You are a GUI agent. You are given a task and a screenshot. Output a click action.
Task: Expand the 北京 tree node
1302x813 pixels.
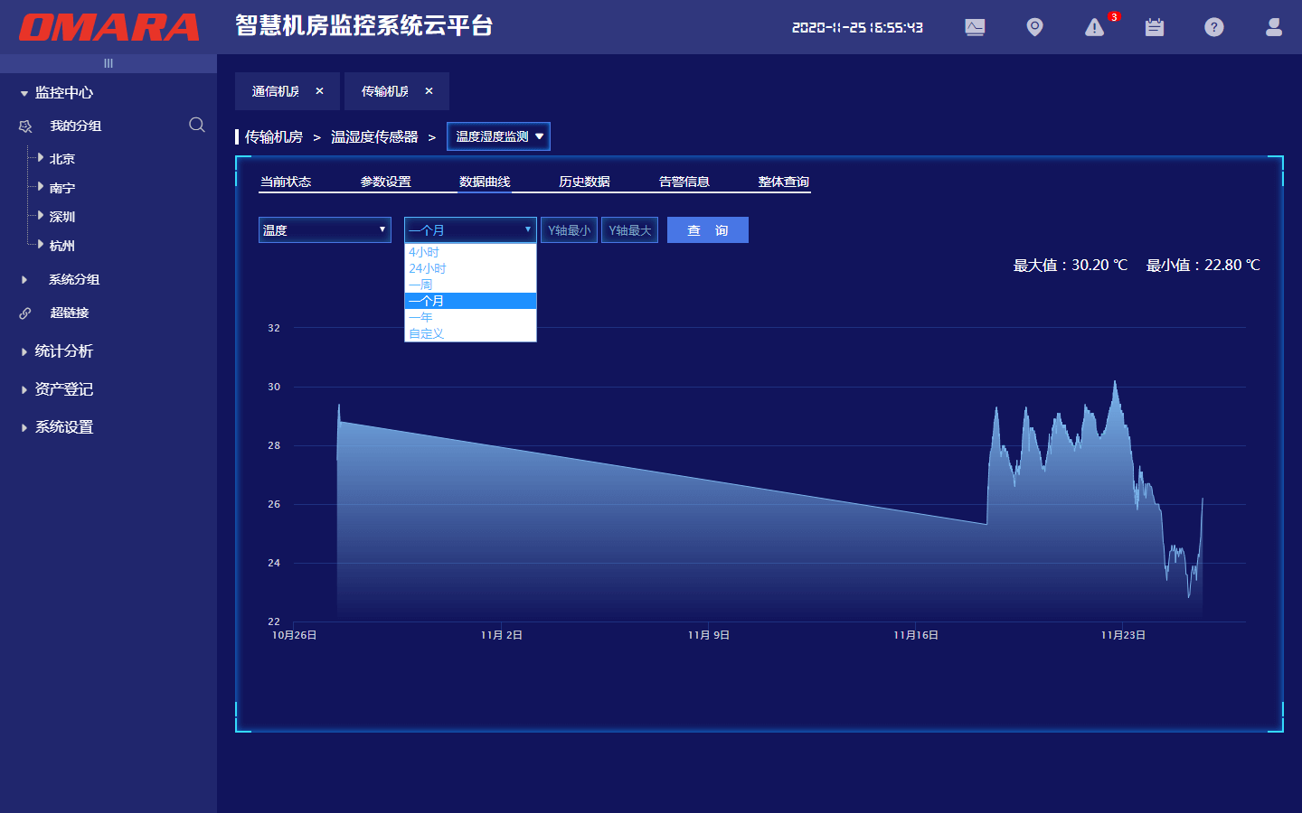coord(41,158)
